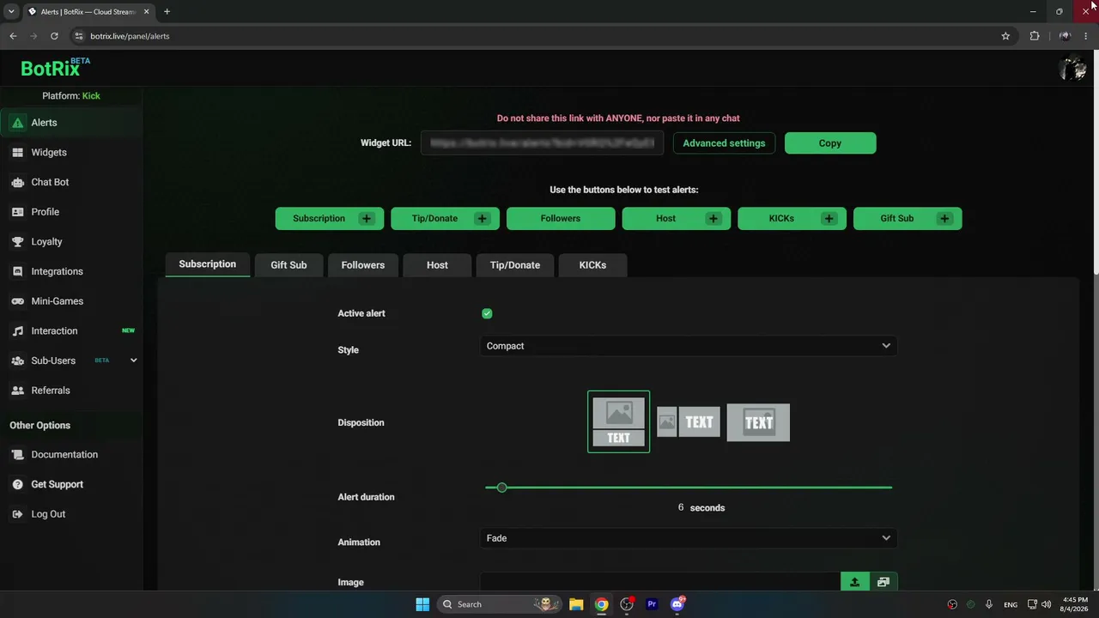Open Mini-Games gamepad icon
This screenshot has width=1099, height=618.
17,301
